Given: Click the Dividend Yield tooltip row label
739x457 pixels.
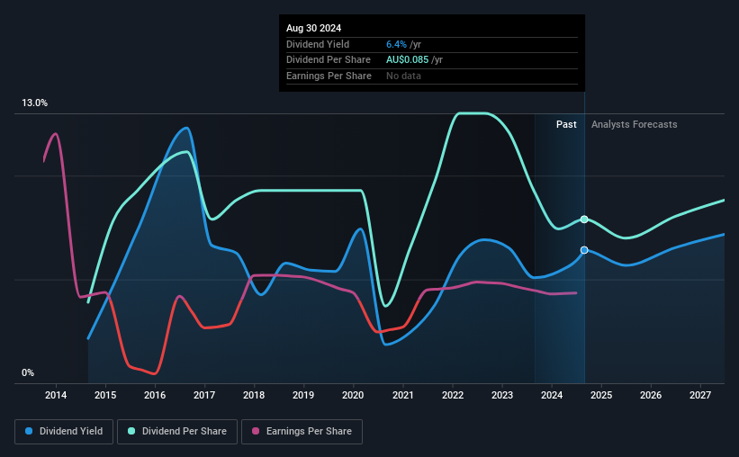Looking at the screenshot, I should (x=318, y=44).
